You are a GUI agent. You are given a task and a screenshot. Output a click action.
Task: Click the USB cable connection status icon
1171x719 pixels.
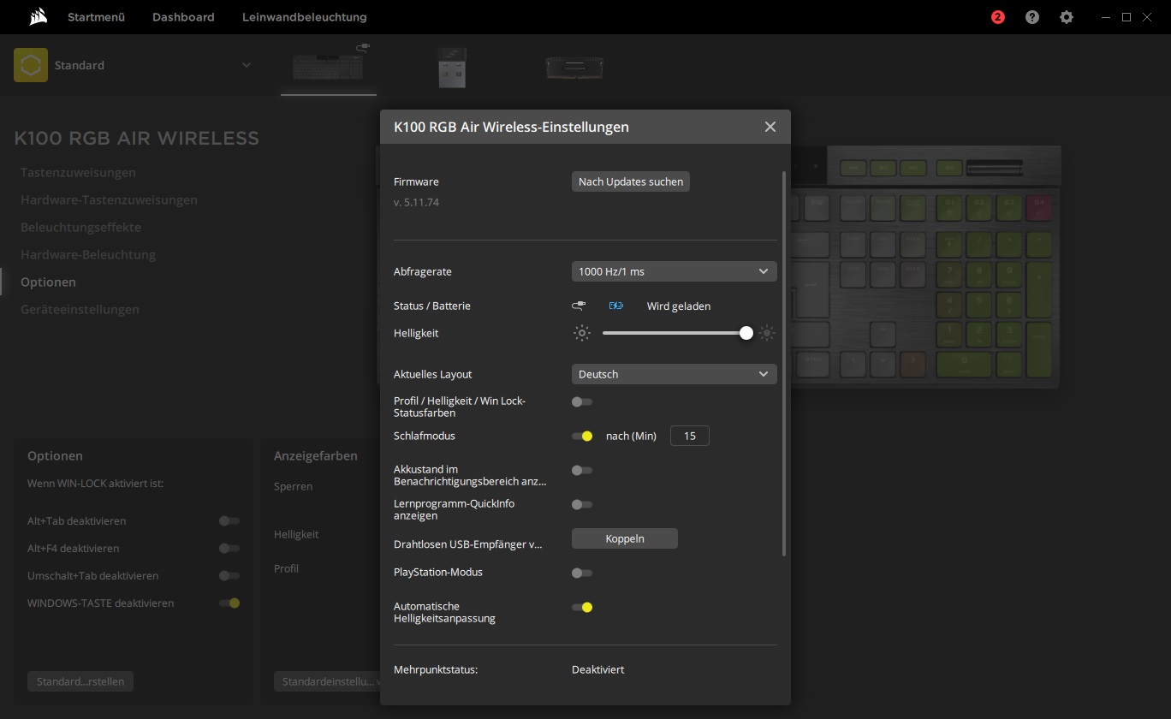[x=580, y=306]
